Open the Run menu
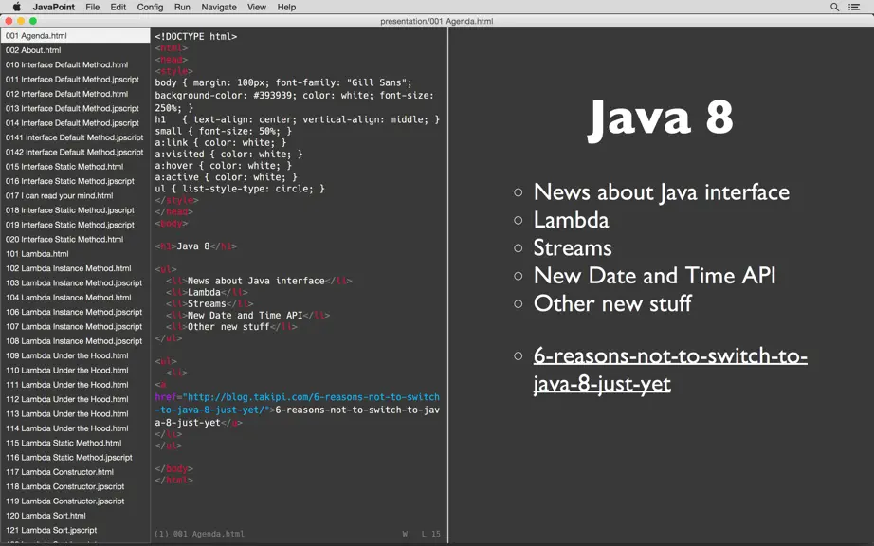The image size is (874, 546). [182, 7]
